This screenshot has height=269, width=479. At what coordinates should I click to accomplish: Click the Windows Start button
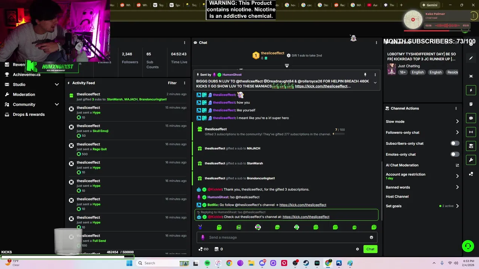(x=129, y=263)
